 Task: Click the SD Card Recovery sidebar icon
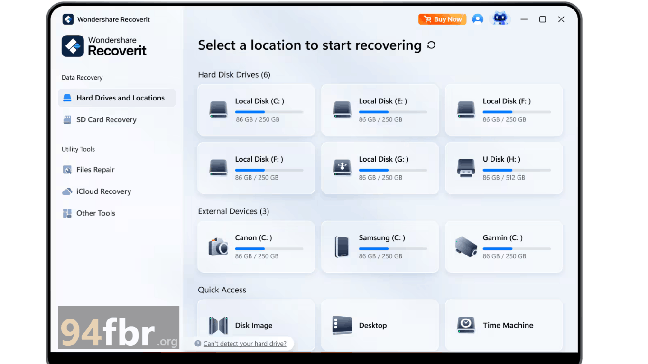click(67, 120)
